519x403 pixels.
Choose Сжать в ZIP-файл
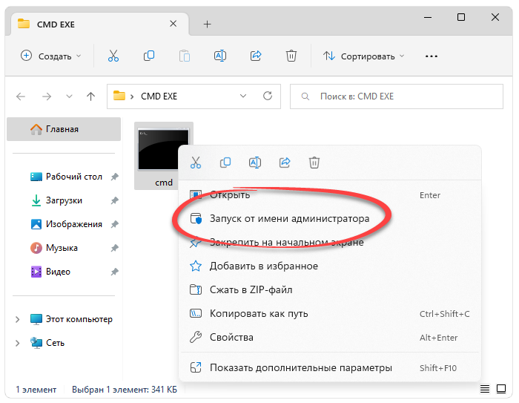pyautogui.click(x=330, y=290)
